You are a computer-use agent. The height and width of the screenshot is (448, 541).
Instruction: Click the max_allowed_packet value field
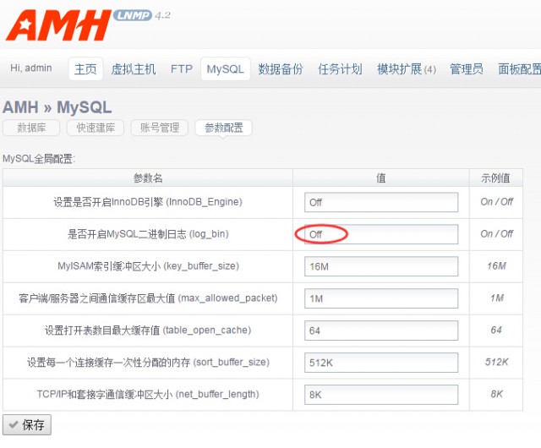(381, 298)
